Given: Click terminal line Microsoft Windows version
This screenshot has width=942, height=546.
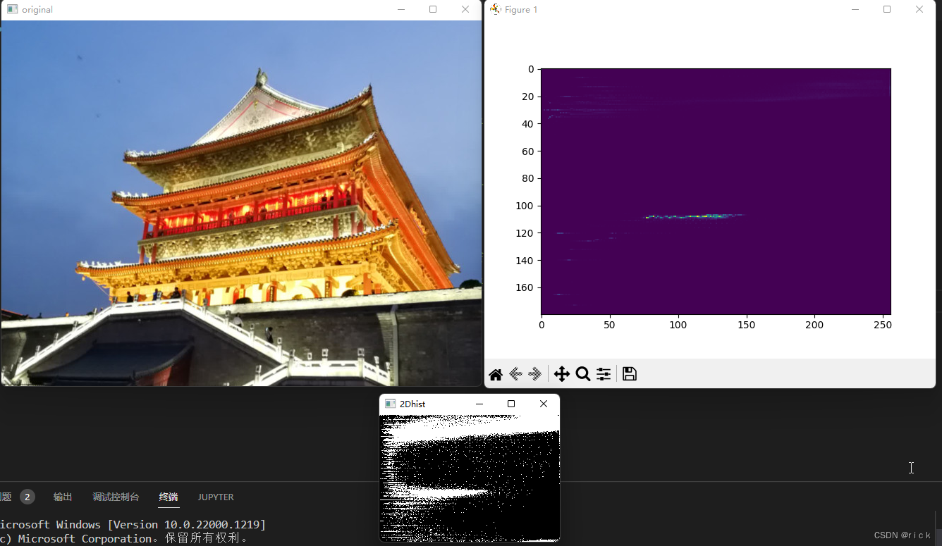Looking at the screenshot, I should click(133, 525).
